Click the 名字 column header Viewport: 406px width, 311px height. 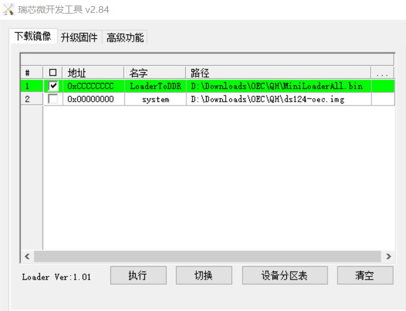coord(154,73)
